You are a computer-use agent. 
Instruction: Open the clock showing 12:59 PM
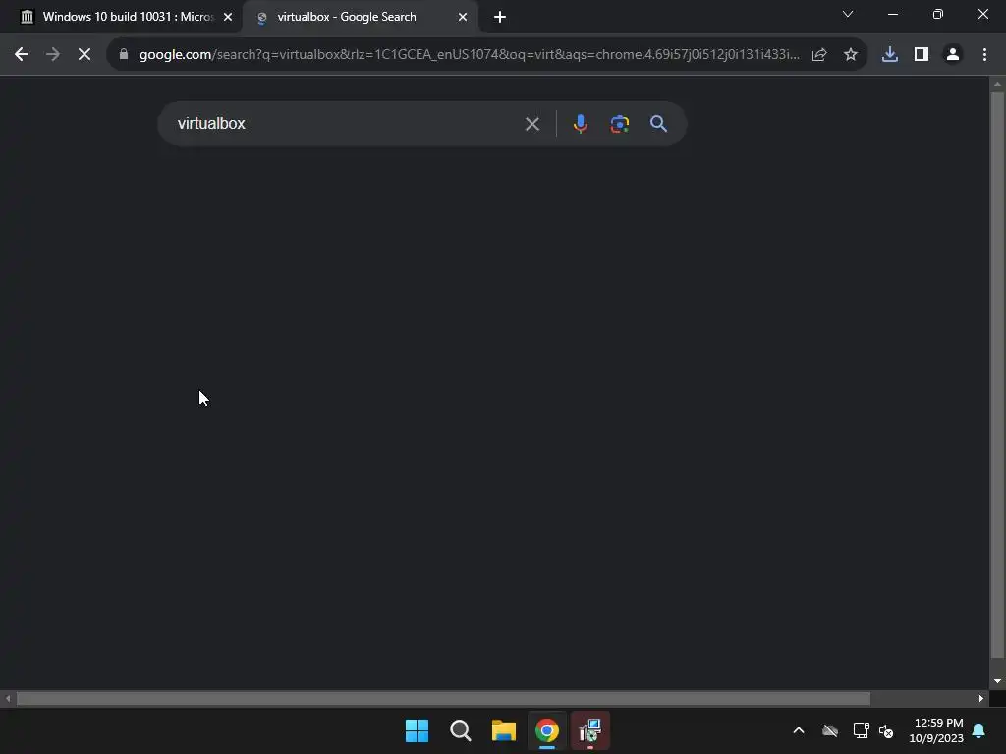click(x=936, y=730)
